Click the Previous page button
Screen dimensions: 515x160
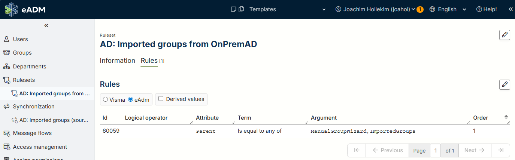tap(387, 150)
